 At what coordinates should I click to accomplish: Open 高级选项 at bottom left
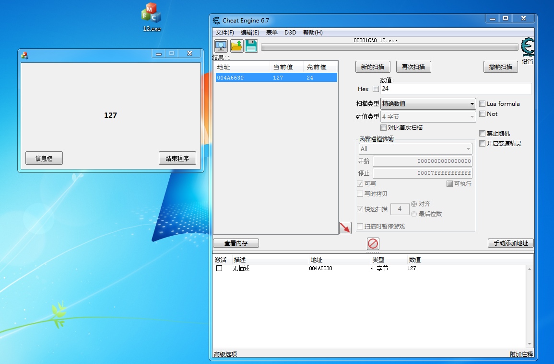pyautogui.click(x=225, y=354)
